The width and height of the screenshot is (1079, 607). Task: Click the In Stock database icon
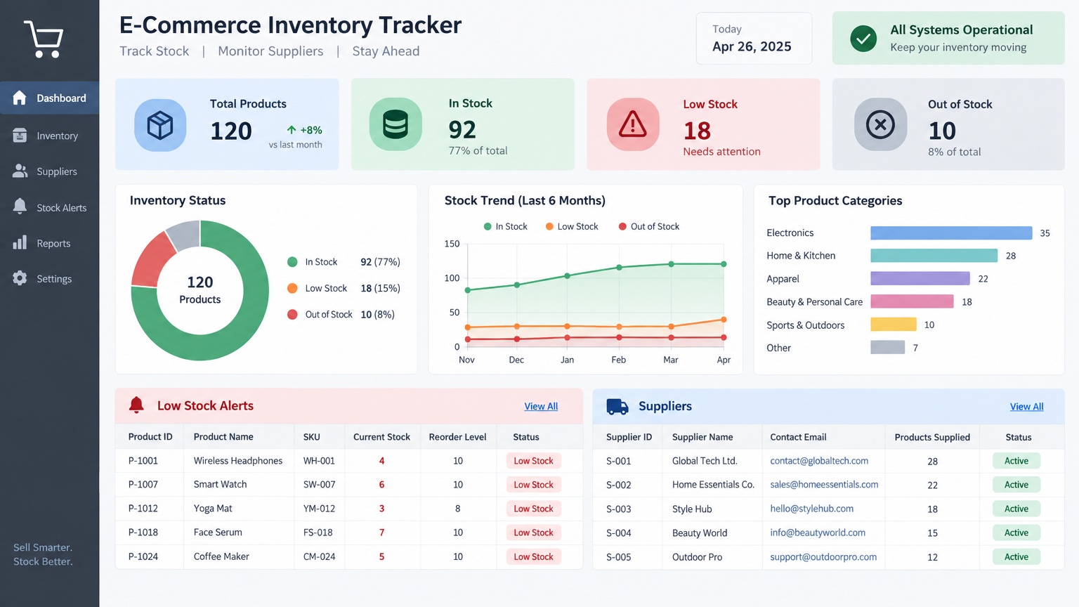[x=395, y=124]
